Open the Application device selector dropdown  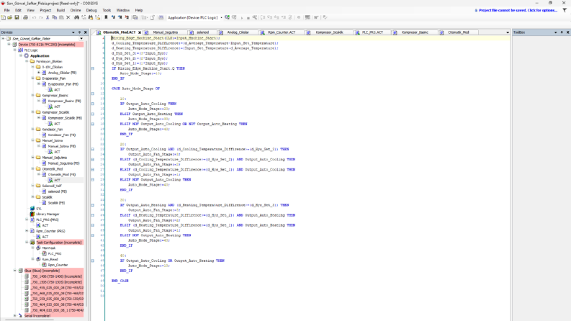pos(221,17)
